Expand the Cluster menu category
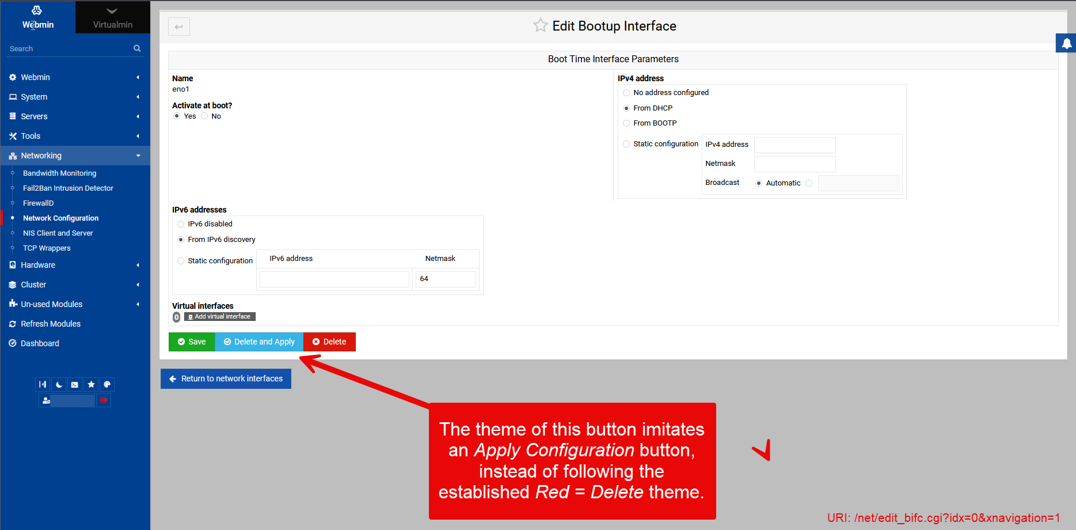The width and height of the screenshot is (1076, 530). tap(138, 285)
